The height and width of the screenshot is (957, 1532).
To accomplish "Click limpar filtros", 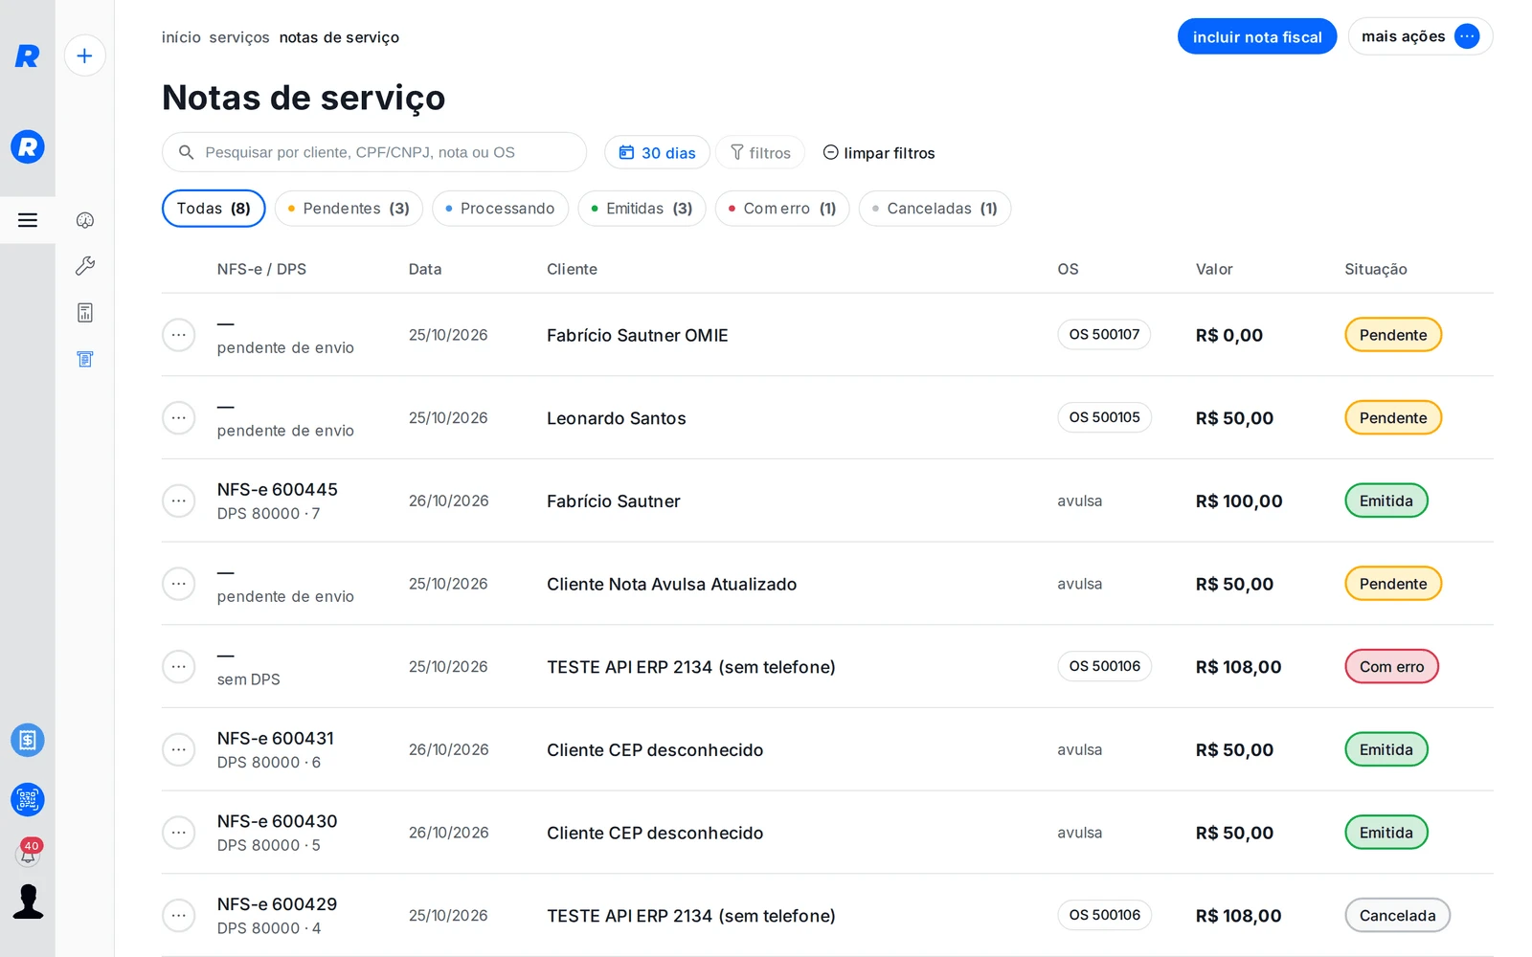I will [x=879, y=153].
